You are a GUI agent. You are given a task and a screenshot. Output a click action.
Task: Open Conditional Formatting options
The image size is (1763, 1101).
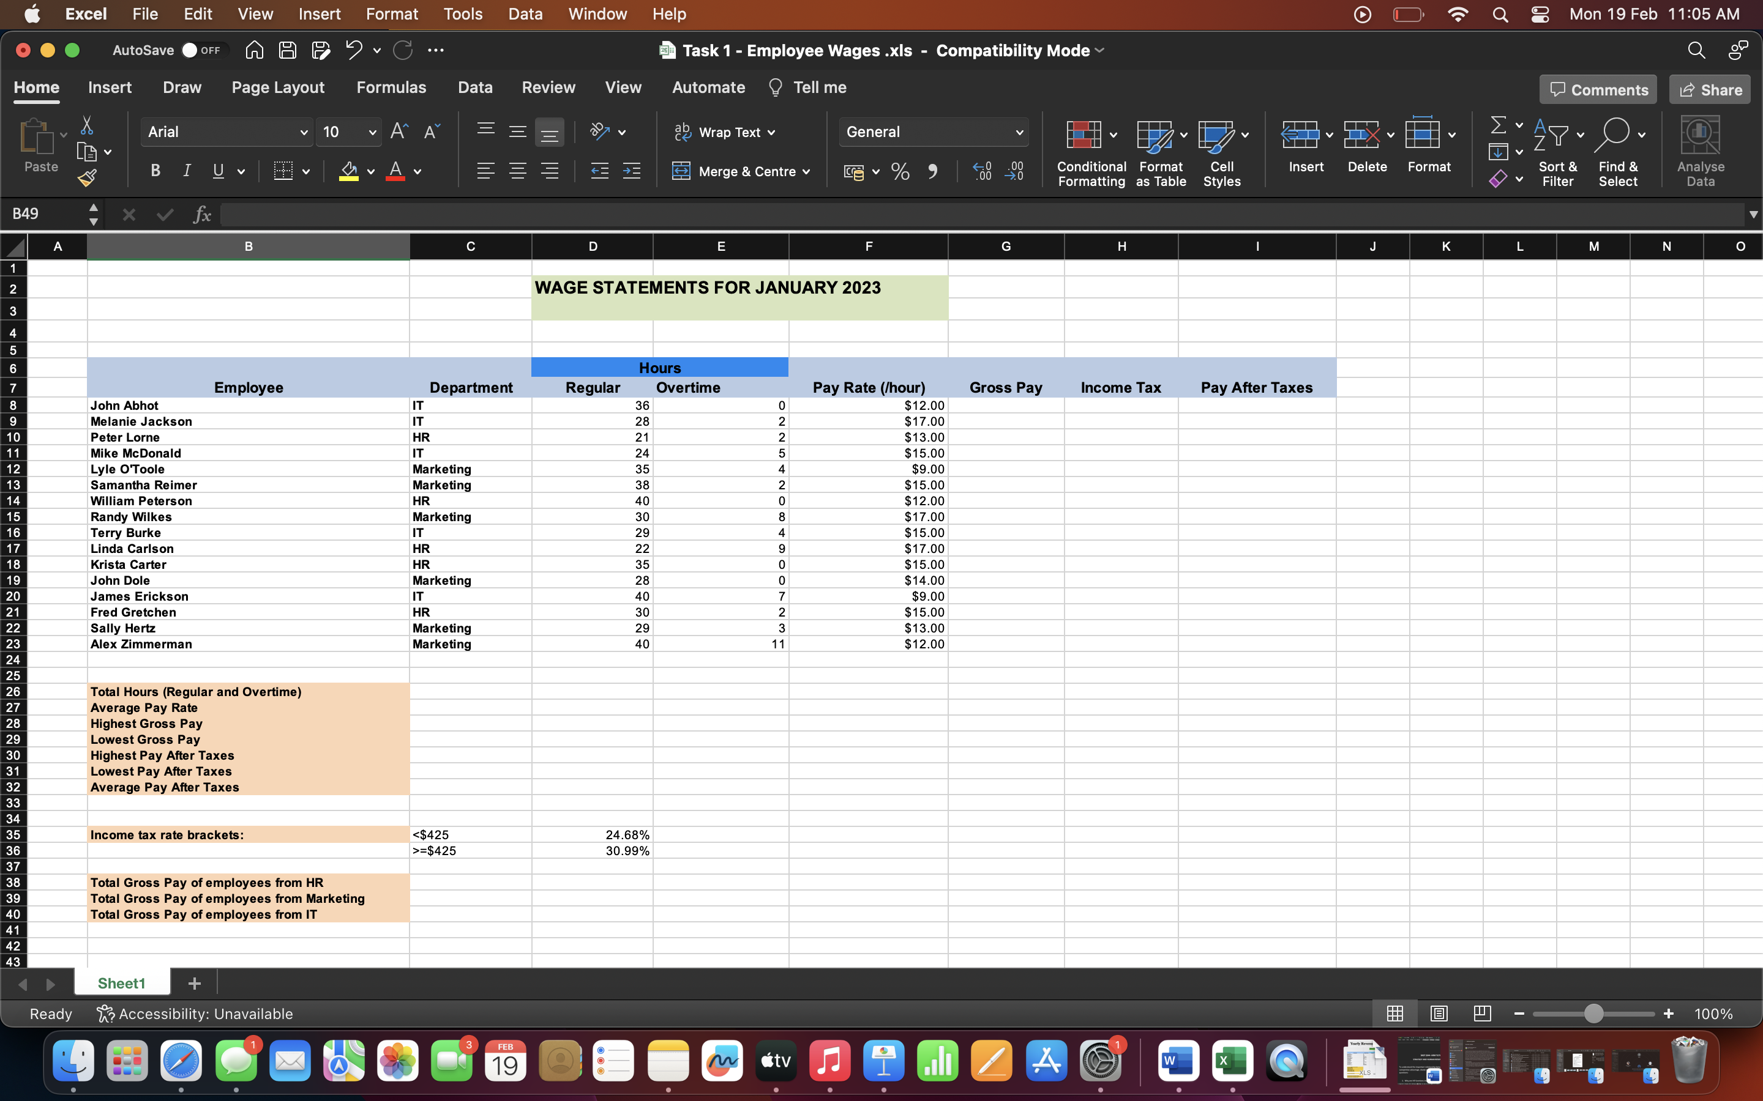pos(1089,150)
